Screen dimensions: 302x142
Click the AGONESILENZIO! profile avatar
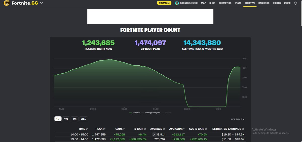click(x=177, y=3)
